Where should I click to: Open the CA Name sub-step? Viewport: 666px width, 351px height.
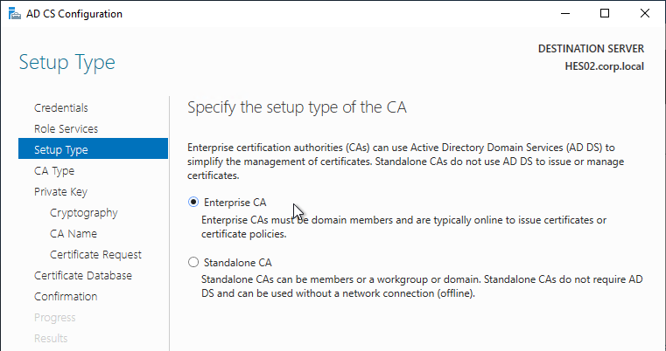[74, 234]
